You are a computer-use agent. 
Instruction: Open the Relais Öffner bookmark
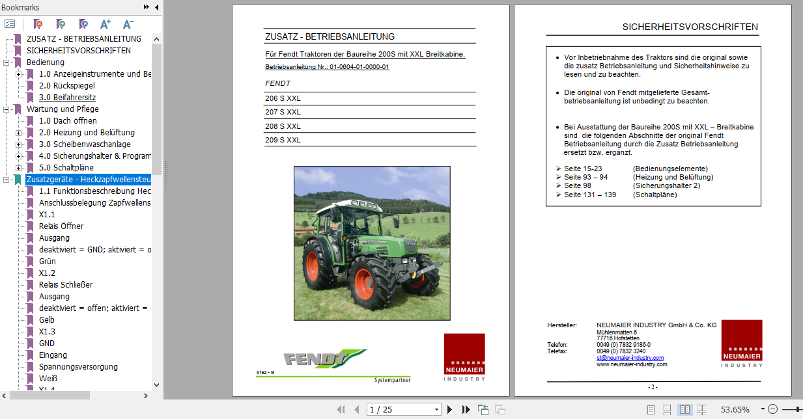coord(61,226)
